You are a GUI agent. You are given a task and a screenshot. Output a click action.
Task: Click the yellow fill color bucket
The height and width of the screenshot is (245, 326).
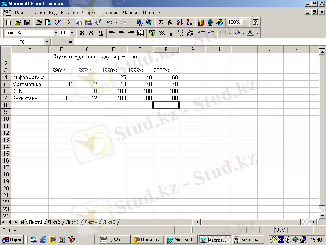(x=237, y=33)
